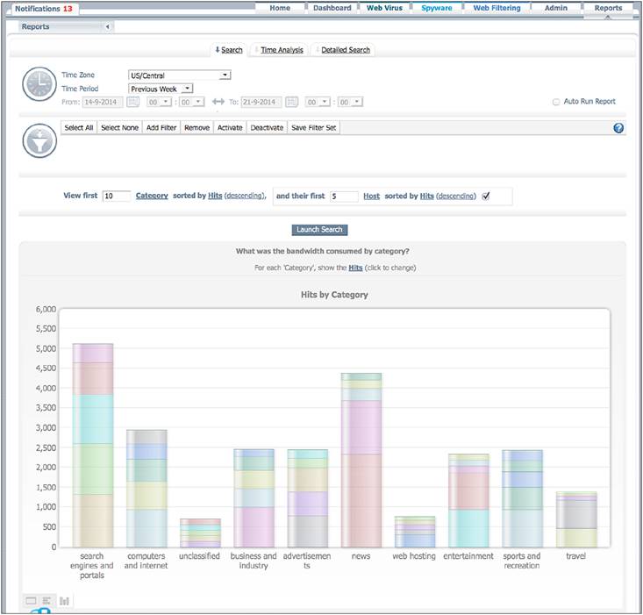Screen dimensions: 643x615
Task: Switch to bar chart view icon
Action: [64, 601]
